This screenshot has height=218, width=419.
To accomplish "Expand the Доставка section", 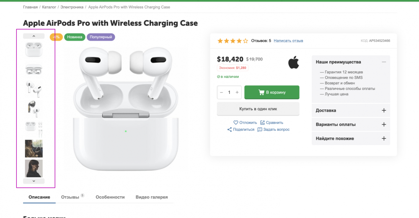I will click(x=383, y=111).
